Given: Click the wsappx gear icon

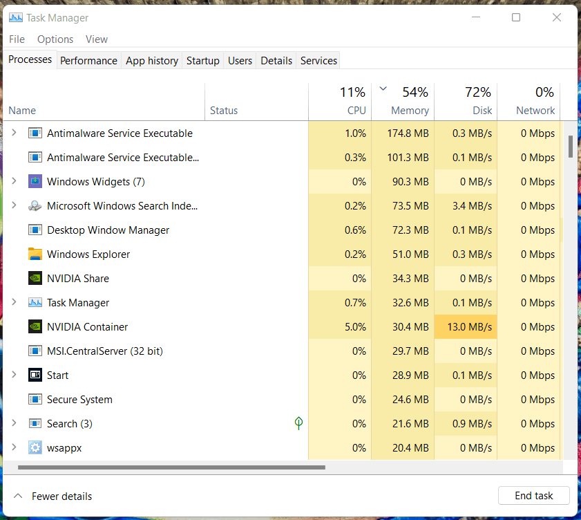Looking at the screenshot, I should pos(35,447).
